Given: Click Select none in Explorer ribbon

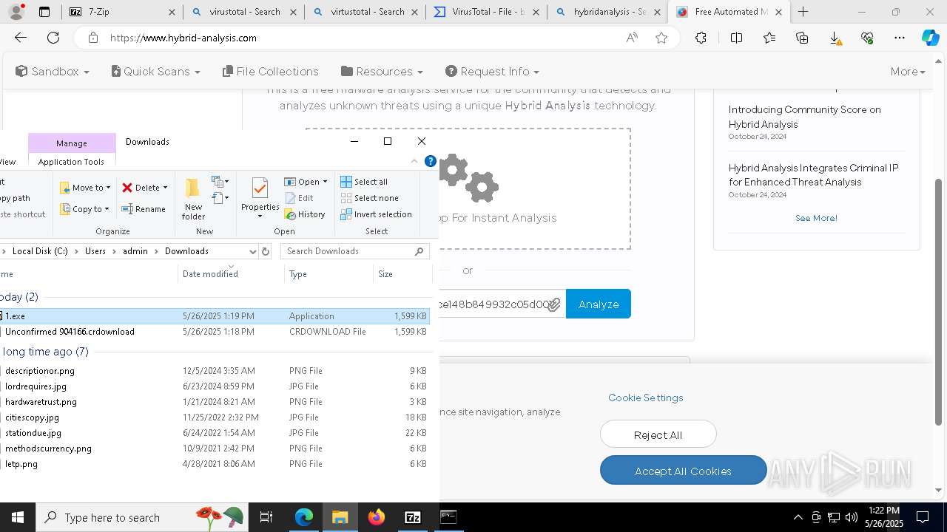Looking at the screenshot, I should (369, 198).
